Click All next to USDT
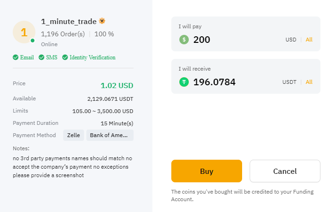Screen dimensions: 328x212 click(309, 82)
